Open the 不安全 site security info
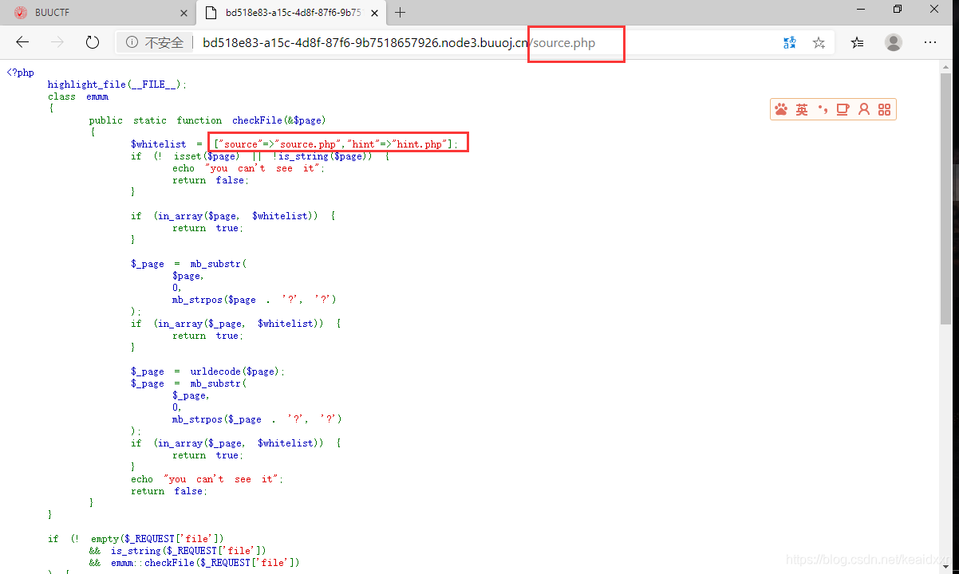This screenshot has width=959, height=574. coord(155,43)
